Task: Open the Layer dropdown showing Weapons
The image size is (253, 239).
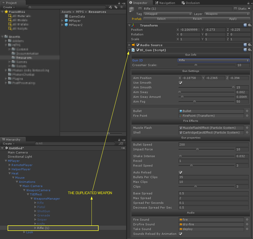Action: (x=227, y=14)
